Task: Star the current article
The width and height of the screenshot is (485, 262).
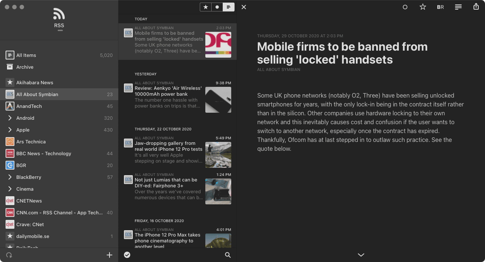Action: click(423, 7)
